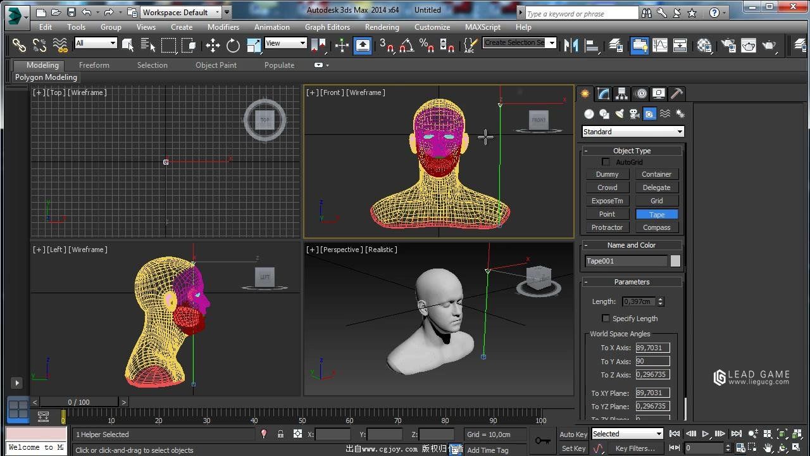The image size is (810, 456).
Task: Switch to the Freeform ribbon tab
Action: (94, 65)
